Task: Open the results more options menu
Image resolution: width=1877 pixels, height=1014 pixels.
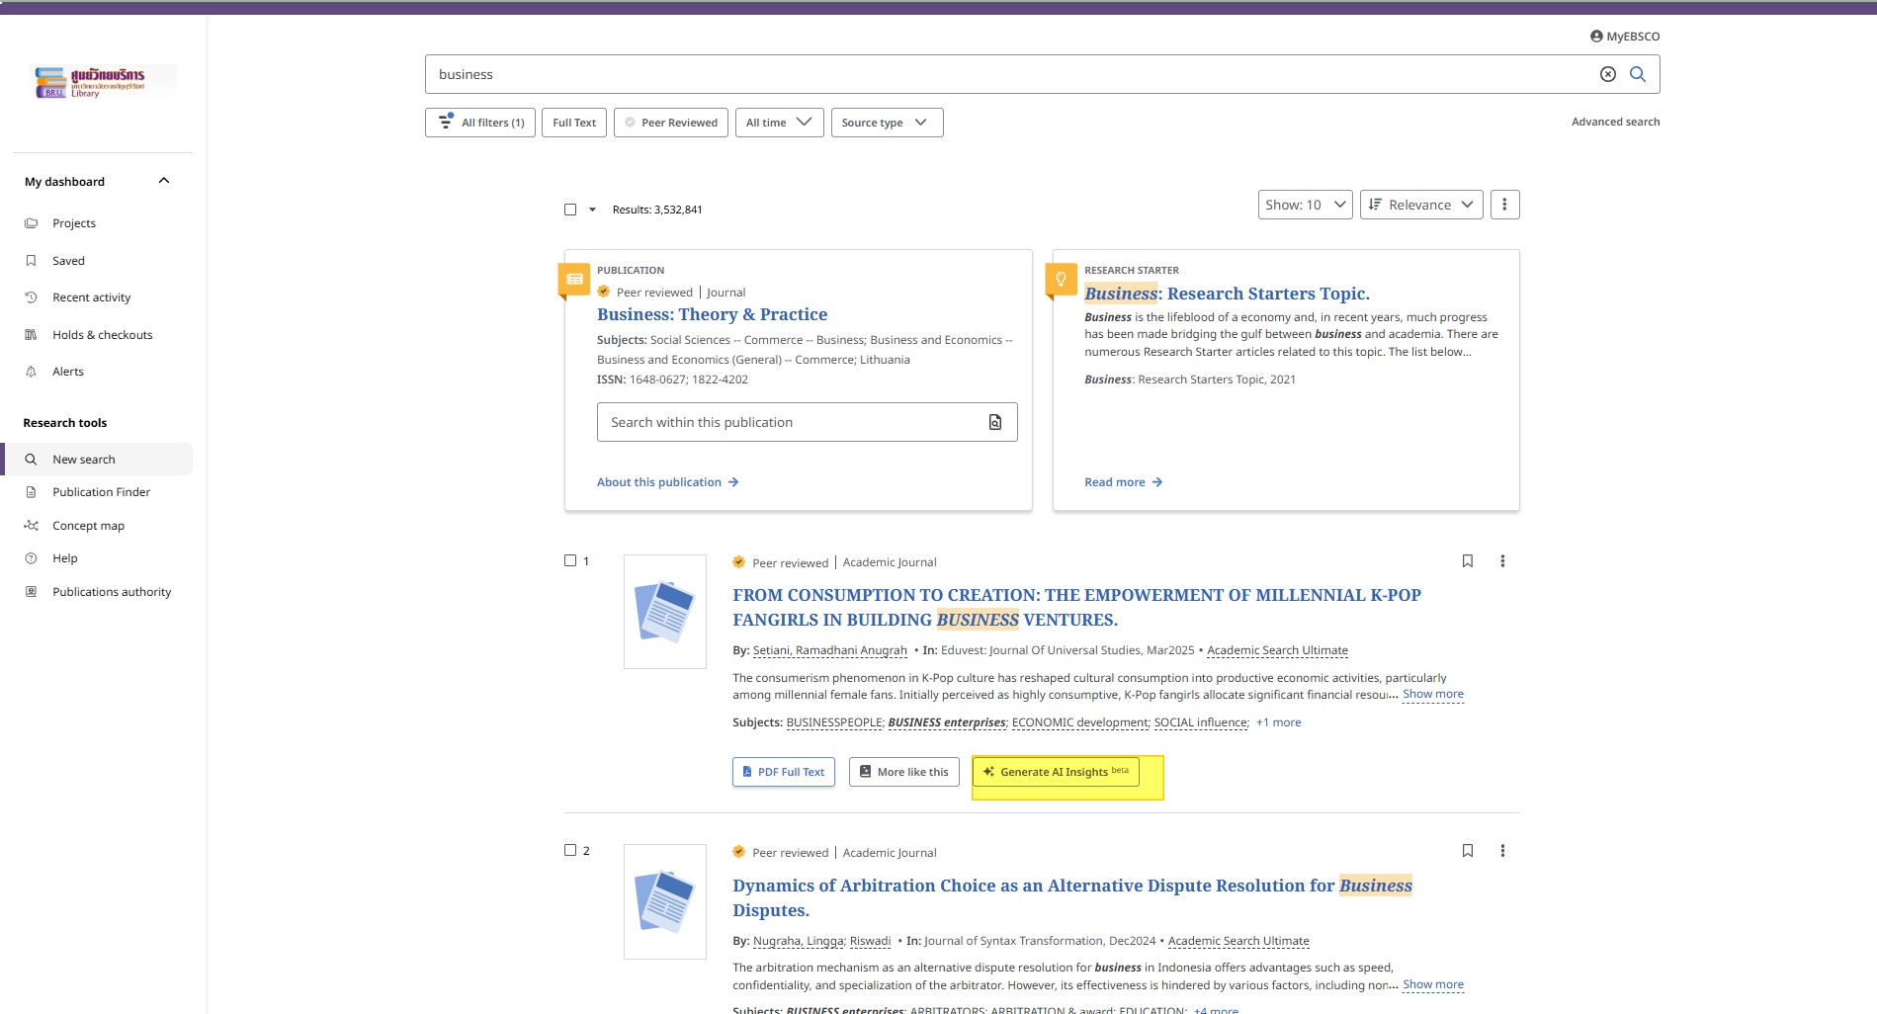Action: pyautogui.click(x=1504, y=205)
